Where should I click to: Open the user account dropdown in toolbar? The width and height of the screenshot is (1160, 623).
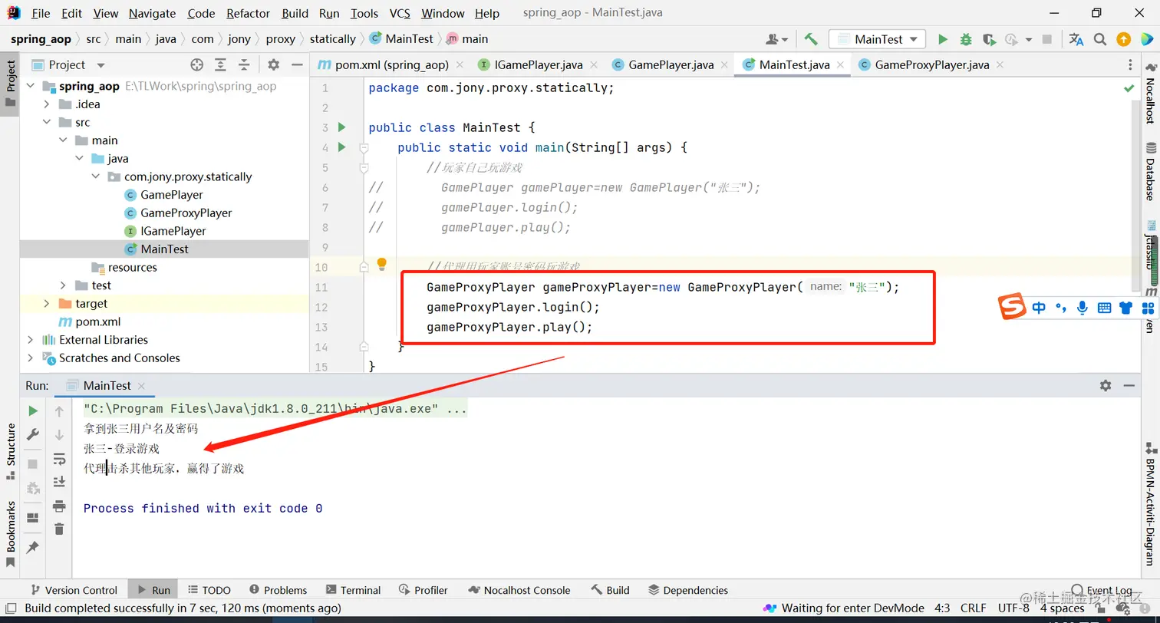[x=776, y=39]
